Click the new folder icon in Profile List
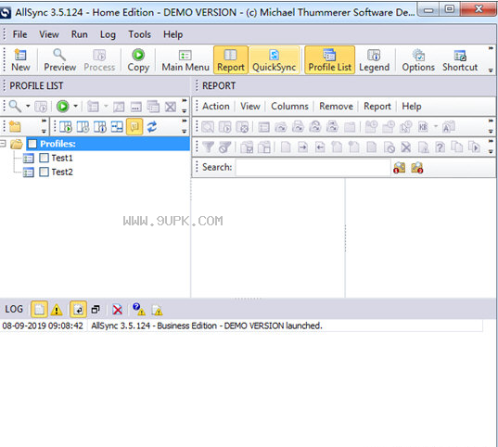 coord(15,127)
